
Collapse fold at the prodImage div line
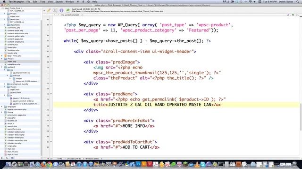(51, 62)
